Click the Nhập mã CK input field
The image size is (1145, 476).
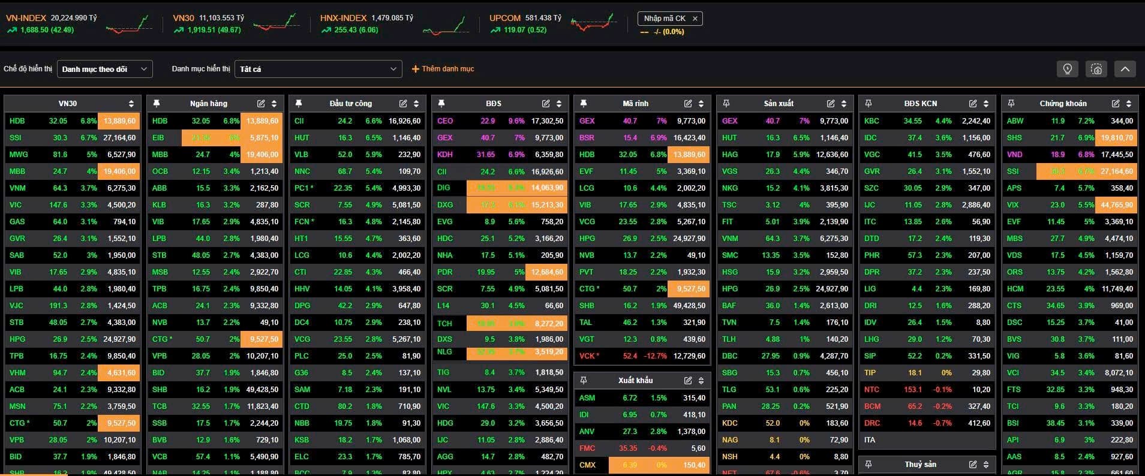pyautogui.click(x=665, y=19)
